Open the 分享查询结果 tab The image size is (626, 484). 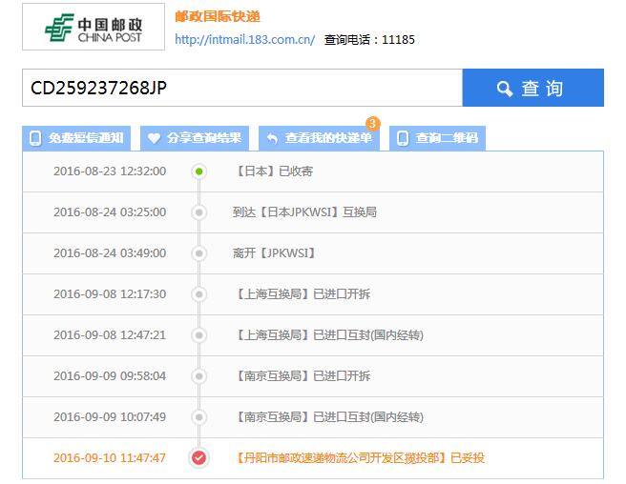195,138
